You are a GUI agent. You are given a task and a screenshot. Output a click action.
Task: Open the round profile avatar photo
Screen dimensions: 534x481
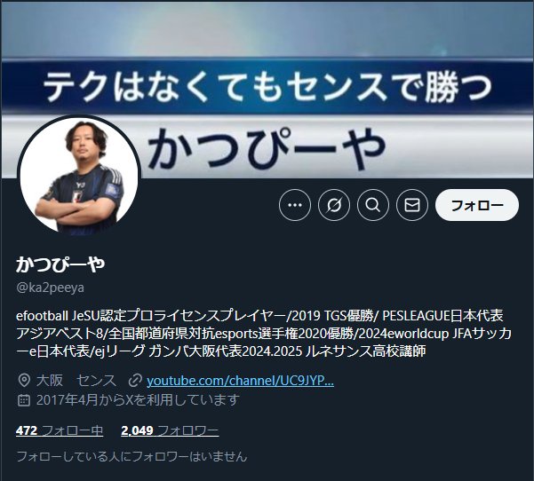click(79, 176)
